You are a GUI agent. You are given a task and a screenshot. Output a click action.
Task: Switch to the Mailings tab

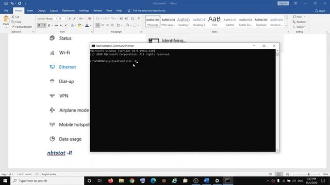coord(84,10)
